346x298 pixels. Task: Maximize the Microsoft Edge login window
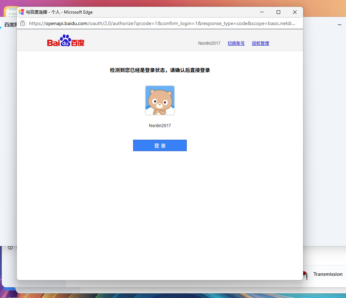[x=278, y=12]
